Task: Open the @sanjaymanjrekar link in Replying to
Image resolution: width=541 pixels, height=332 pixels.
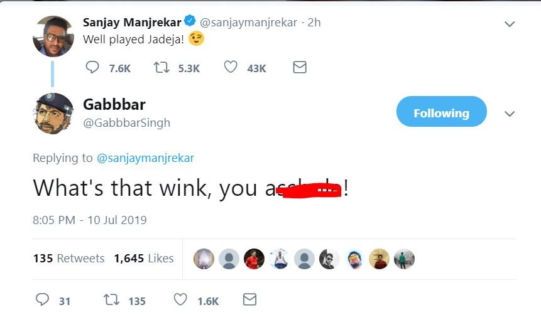Action: pyautogui.click(x=145, y=158)
